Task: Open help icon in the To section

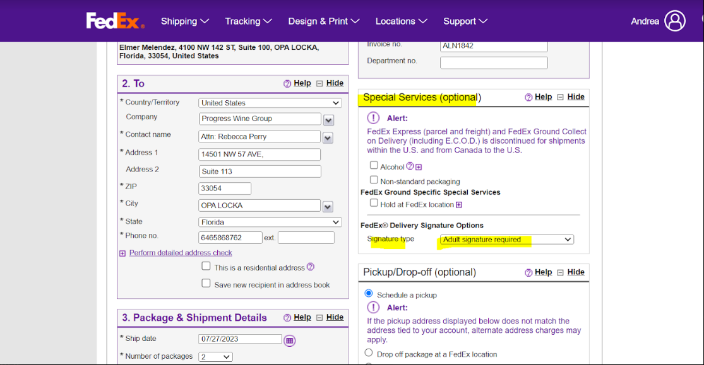Action: 287,83
